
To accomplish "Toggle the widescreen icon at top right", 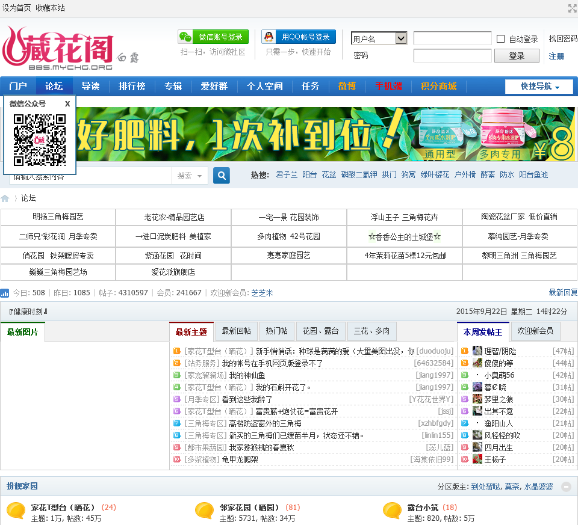I will coord(572,8).
